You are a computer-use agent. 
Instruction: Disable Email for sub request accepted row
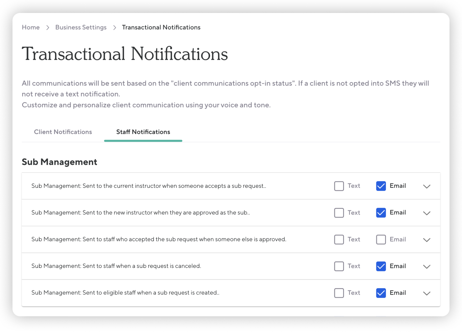tap(381, 186)
